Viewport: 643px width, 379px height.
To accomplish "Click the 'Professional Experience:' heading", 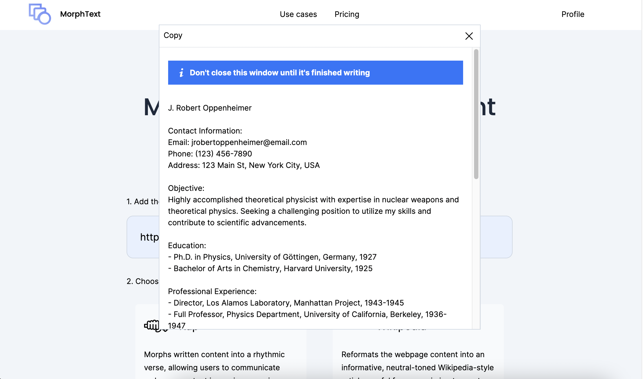I will click(x=212, y=292).
